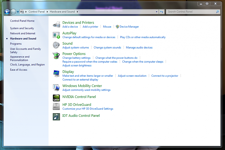The width and height of the screenshot is (225, 150).
Task: Click Change when the computer sleeps
Action: pos(142,62)
